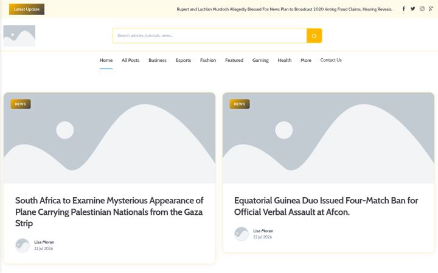Open the Contact Us page link
This screenshot has width=438, height=273.
(331, 60)
